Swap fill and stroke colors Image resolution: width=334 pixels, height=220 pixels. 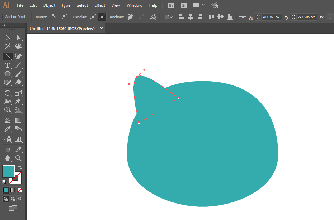(x=20, y=167)
